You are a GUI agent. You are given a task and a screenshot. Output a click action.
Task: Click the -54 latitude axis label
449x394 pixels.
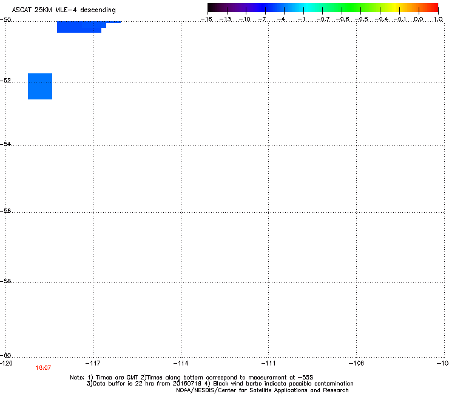point(5,144)
